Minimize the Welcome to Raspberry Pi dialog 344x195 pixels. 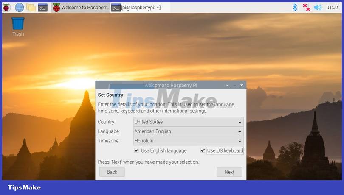point(227,85)
